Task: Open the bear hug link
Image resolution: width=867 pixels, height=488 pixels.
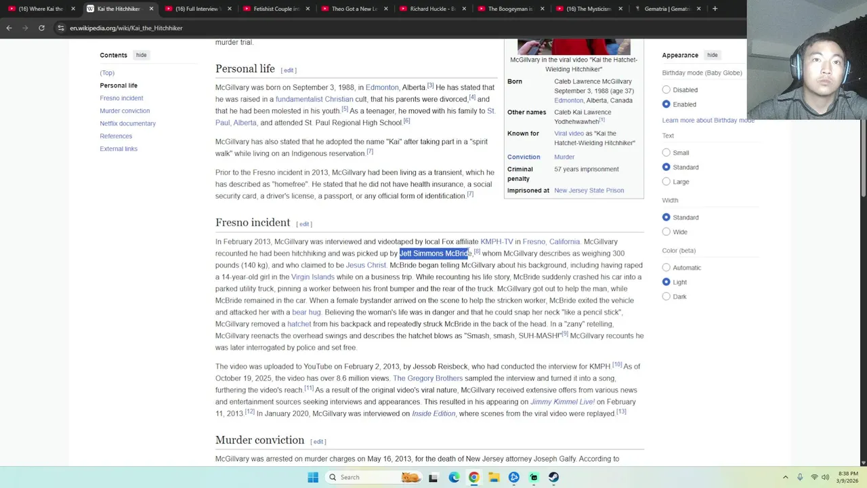Action: [306, 312]
